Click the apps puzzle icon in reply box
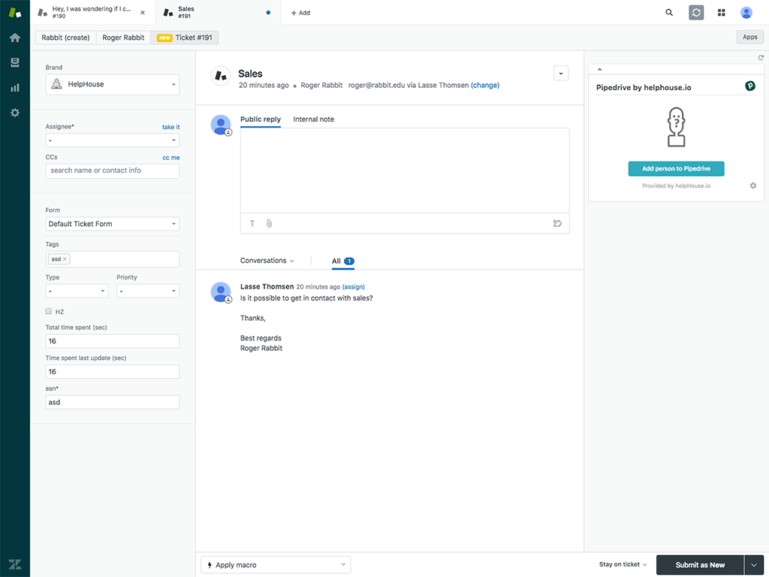Screen dimensions: 769x577 557,223
